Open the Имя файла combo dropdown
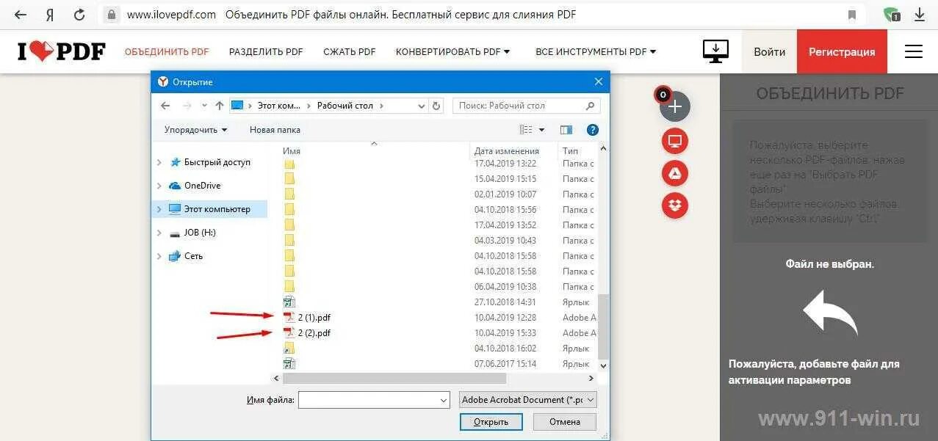The image size is (938, 441). pos(444,400)
